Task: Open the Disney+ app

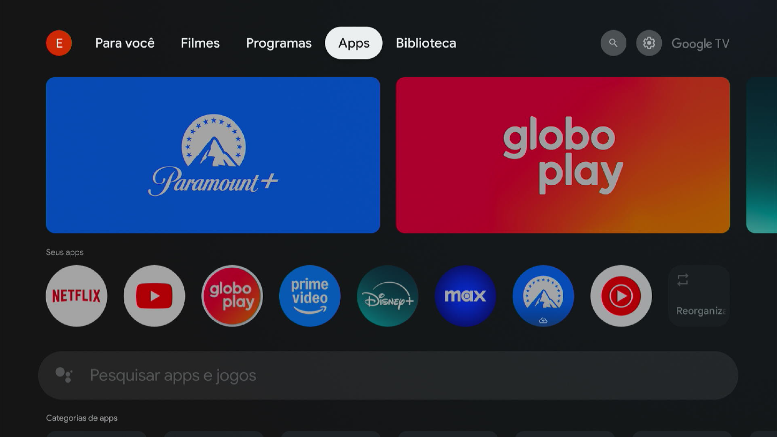Action: point(387,296)
